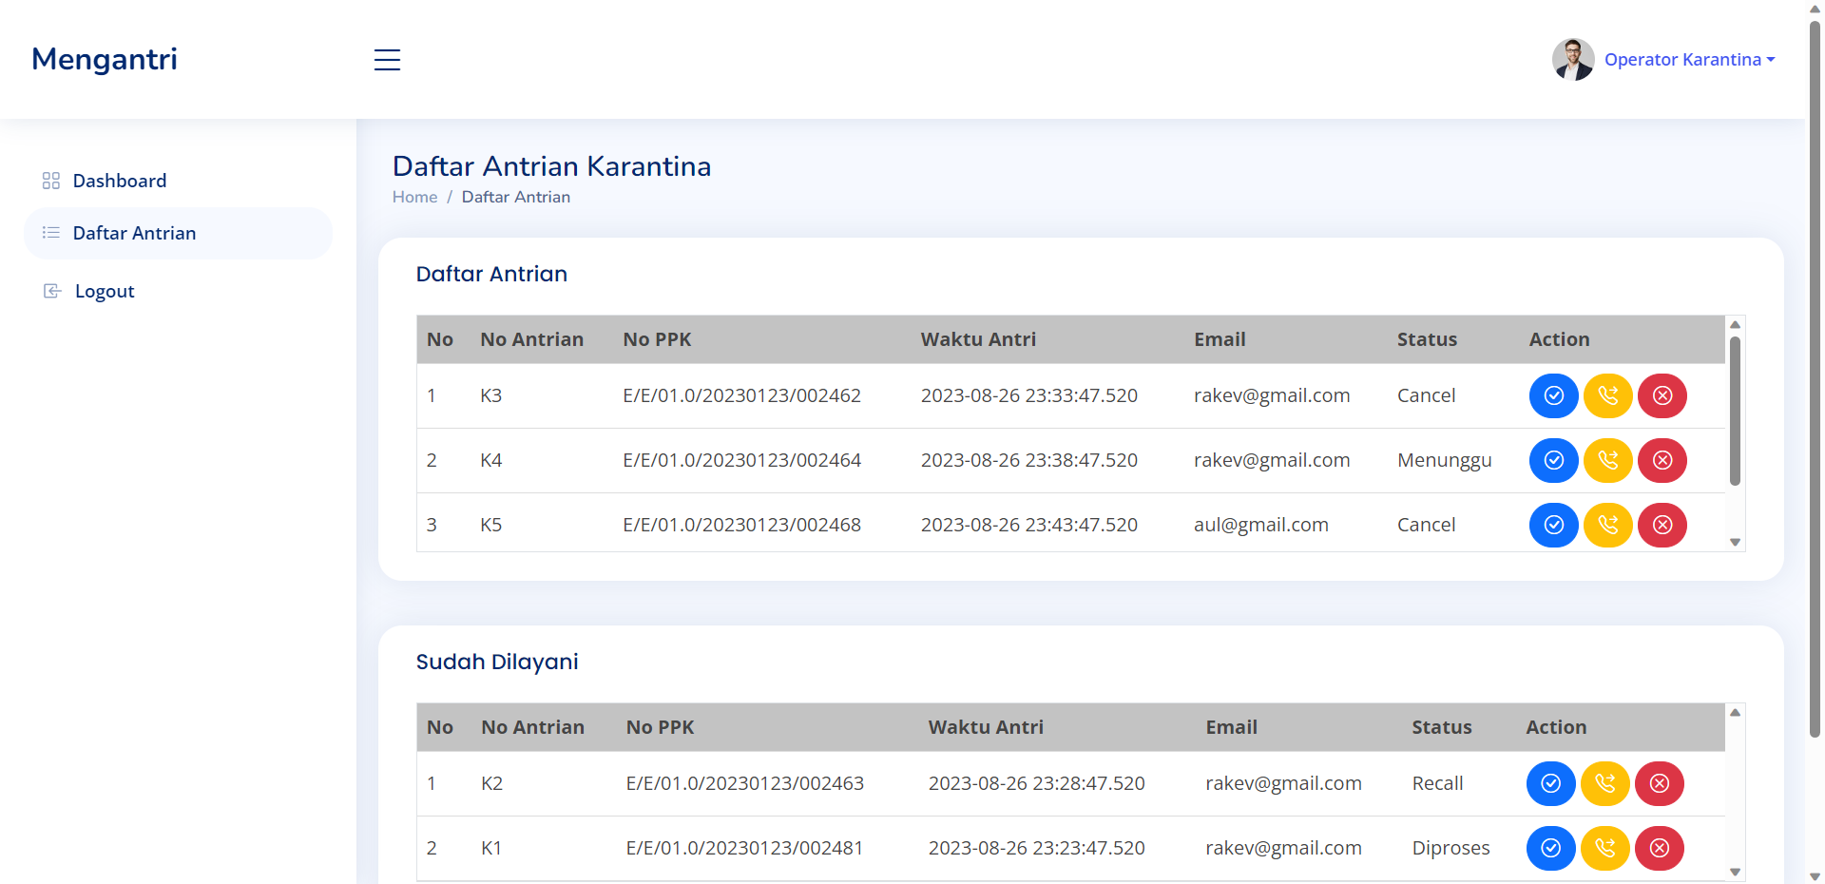This screenshot has width=1825, height=884.
Task: Click the Daftar Antrian table scrollbar thumb
Action: (x=1735, y=411)
